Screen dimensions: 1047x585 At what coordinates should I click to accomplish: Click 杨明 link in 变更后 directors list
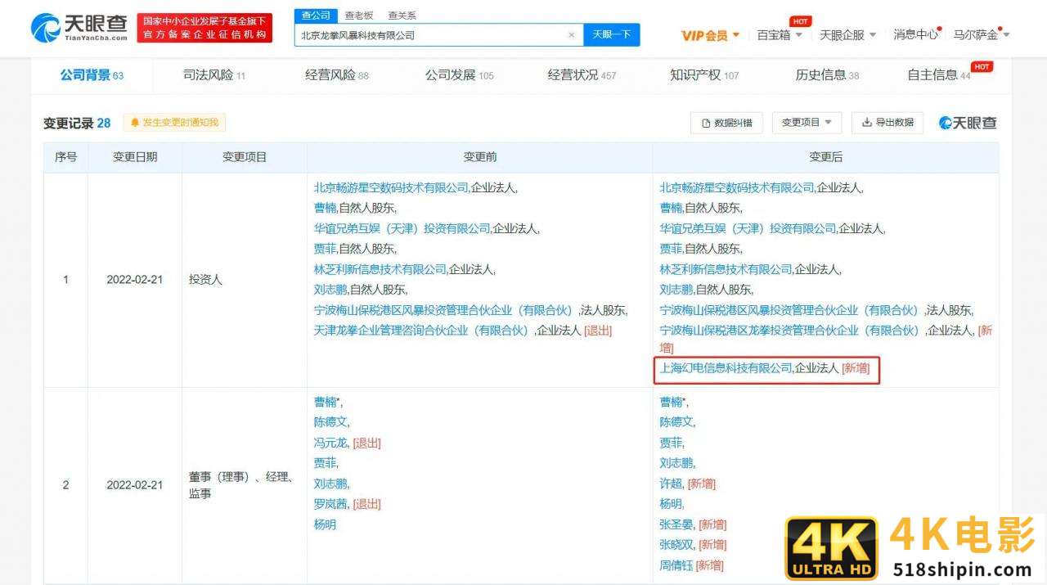[671, 504]
